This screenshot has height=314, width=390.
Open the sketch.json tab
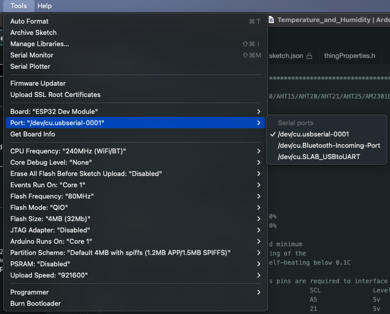click(286, 56)
